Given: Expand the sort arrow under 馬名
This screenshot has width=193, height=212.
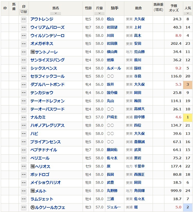Looking at the screenshot, I should point(56,13).
